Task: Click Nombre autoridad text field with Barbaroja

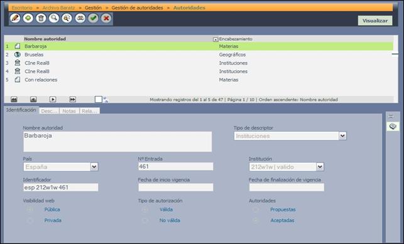Action: (x=117, y=142)
